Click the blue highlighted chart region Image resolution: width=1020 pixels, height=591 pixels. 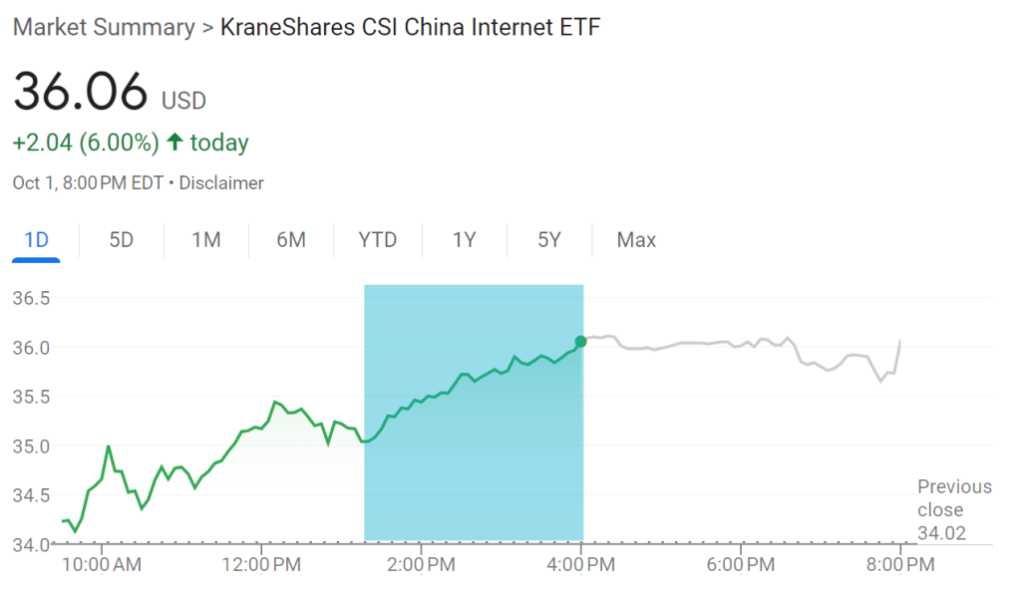473,468
